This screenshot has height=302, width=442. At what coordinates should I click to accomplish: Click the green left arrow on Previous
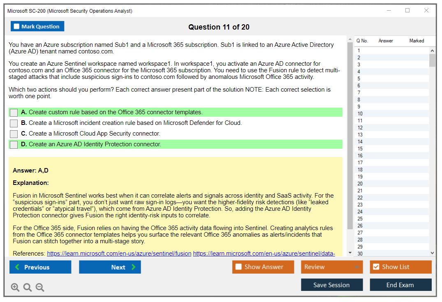click(x=17, y=267)
